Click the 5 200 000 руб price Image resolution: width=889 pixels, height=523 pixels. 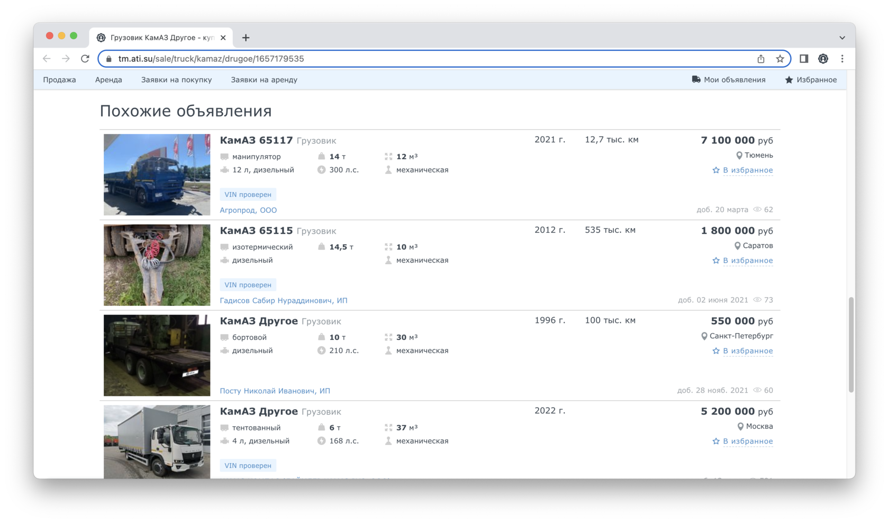737,411
